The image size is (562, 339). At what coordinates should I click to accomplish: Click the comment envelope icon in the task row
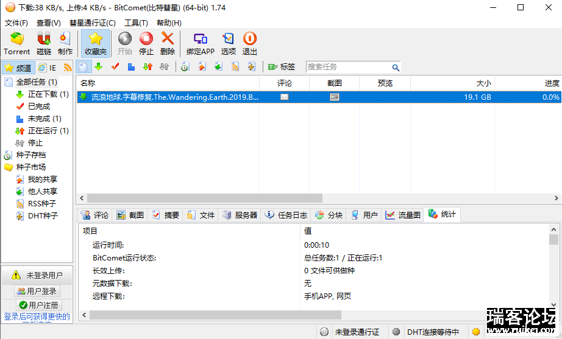point(284,97)
